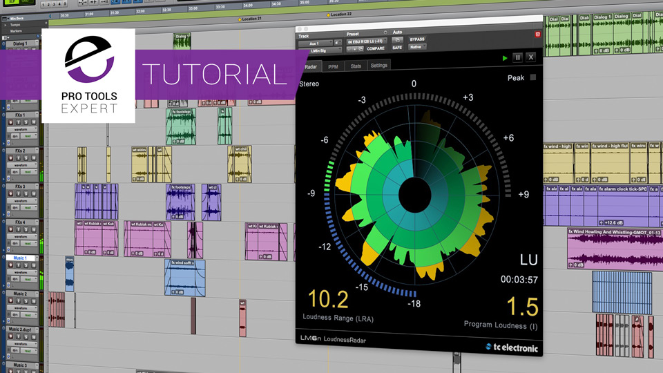Viewport: 663px width, 373px height.
Task: Solo the FXs 4 track
Action: tap(26, 229)
